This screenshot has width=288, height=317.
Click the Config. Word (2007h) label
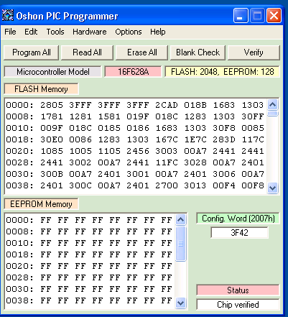point(238,219)
